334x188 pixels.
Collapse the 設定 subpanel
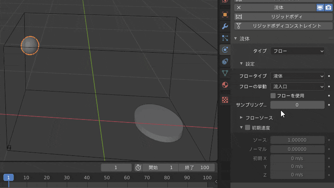click(241, 64)
